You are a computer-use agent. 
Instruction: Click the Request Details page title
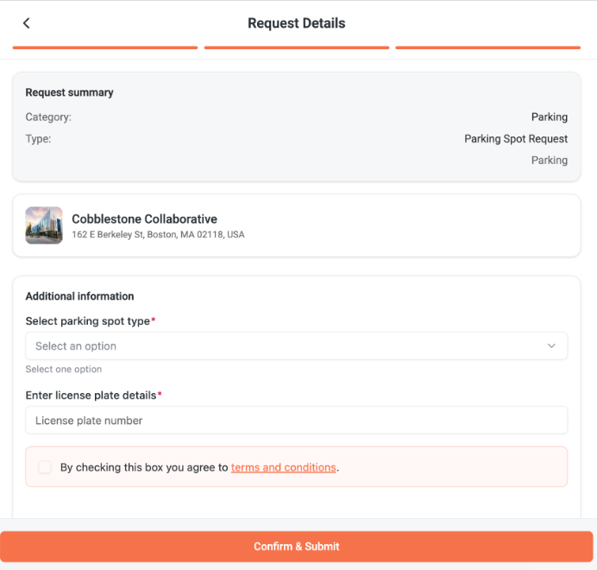coord(296,23)
